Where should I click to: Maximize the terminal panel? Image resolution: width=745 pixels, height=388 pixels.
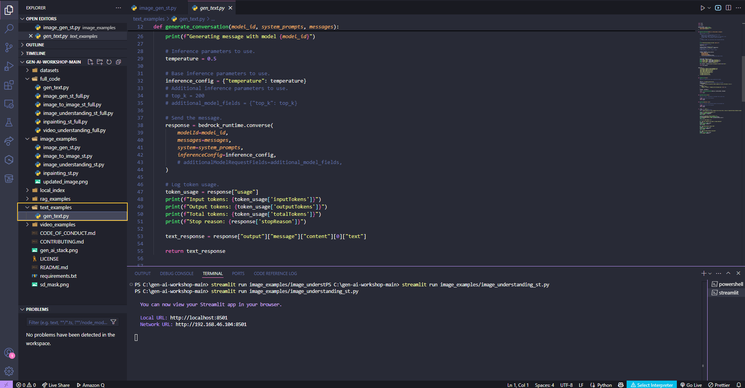tap(728, 273)
